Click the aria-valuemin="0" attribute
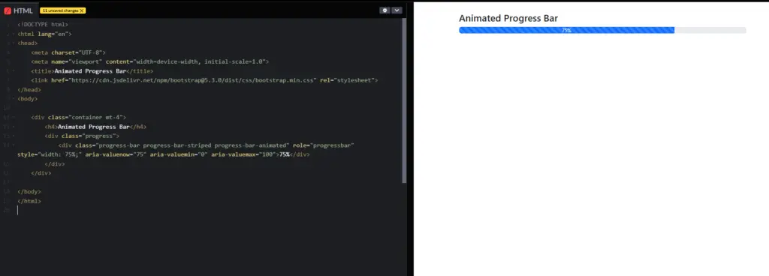Screen dimensions: 769x276 (179, 155)
